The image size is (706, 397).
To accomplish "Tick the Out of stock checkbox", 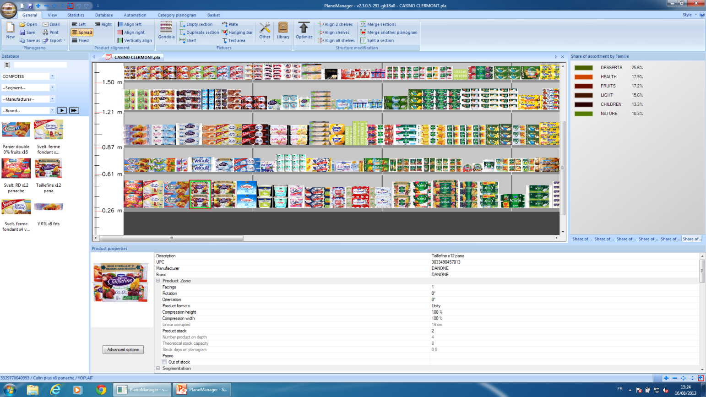I will tap(164, 362).
